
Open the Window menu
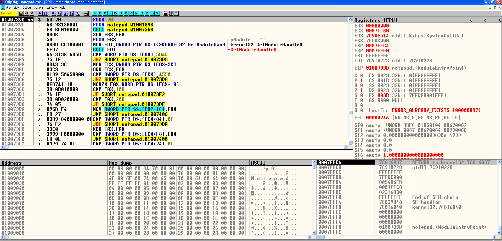click(x=52, y=8)
